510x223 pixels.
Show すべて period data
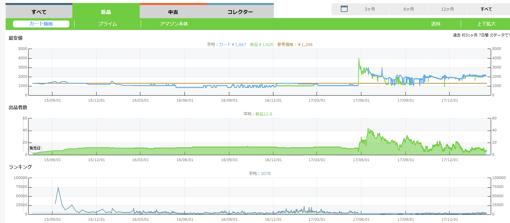[x=486, y=9]
